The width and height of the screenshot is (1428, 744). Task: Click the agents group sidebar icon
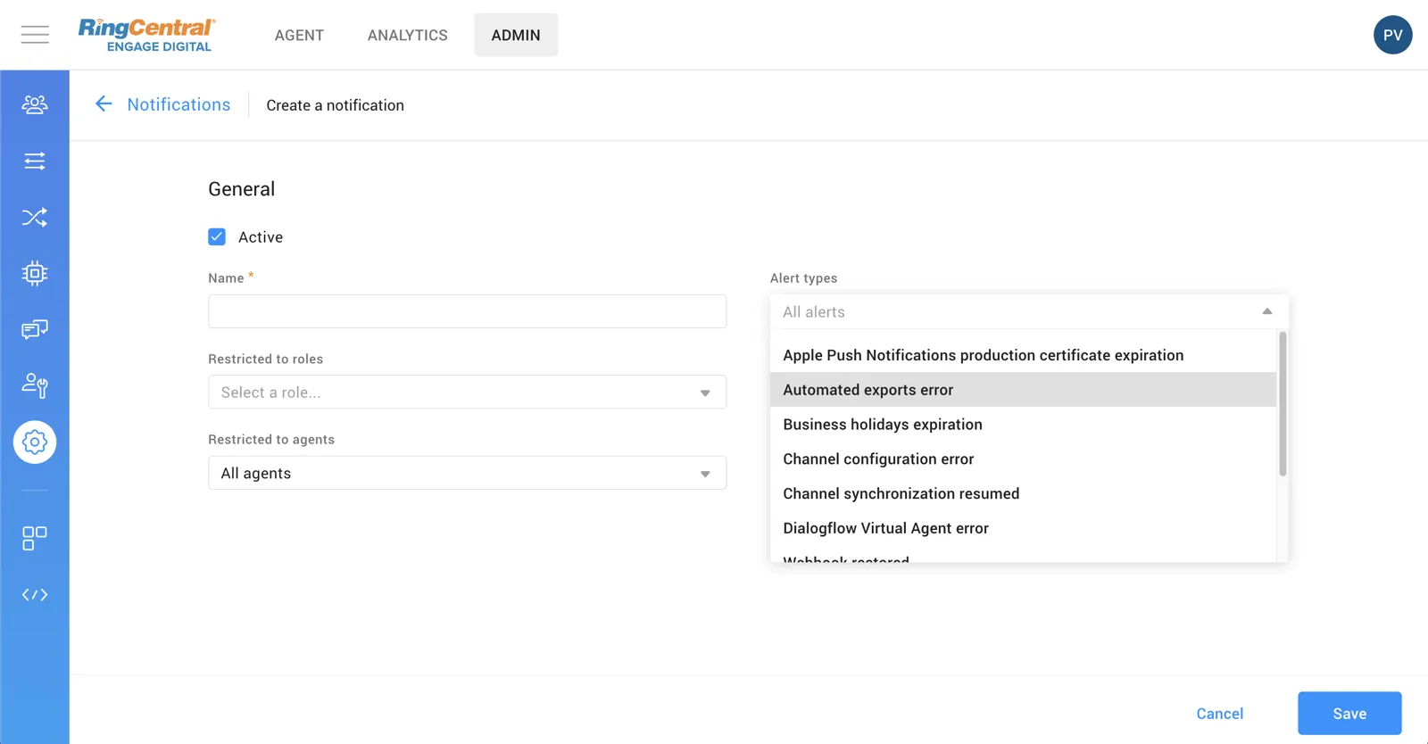pyautogui.click(x=35, y=105)
